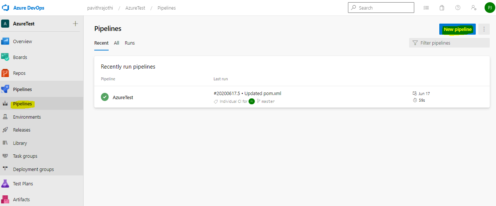Image resolution: width=496 pixels, height=206 pixels.
Task: Click the green success status icon for AzureTest
Action: coord(105,97)
